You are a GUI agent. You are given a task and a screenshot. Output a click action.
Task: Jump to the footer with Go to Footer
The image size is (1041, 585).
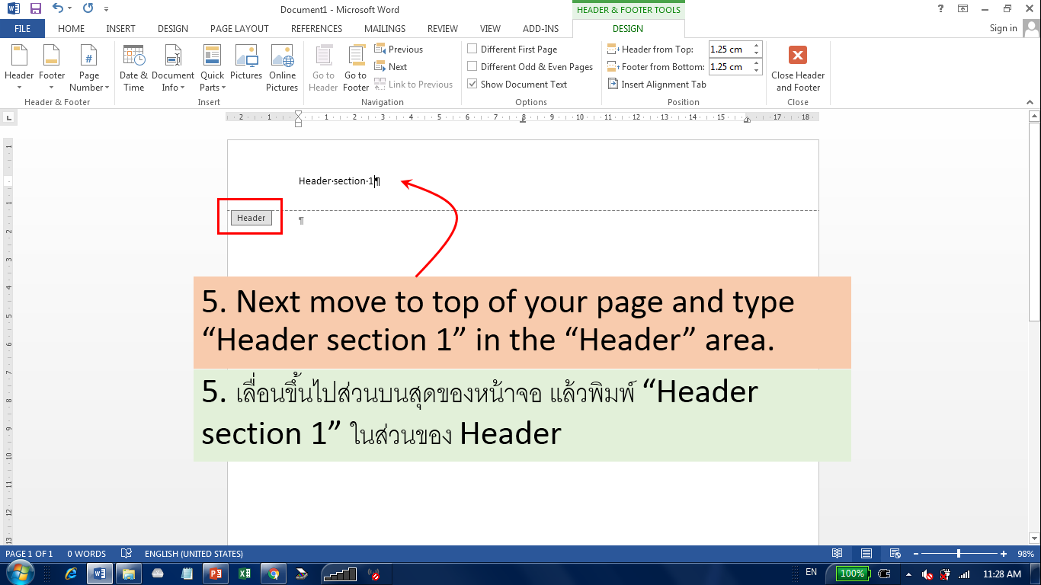tap(355, 67)
